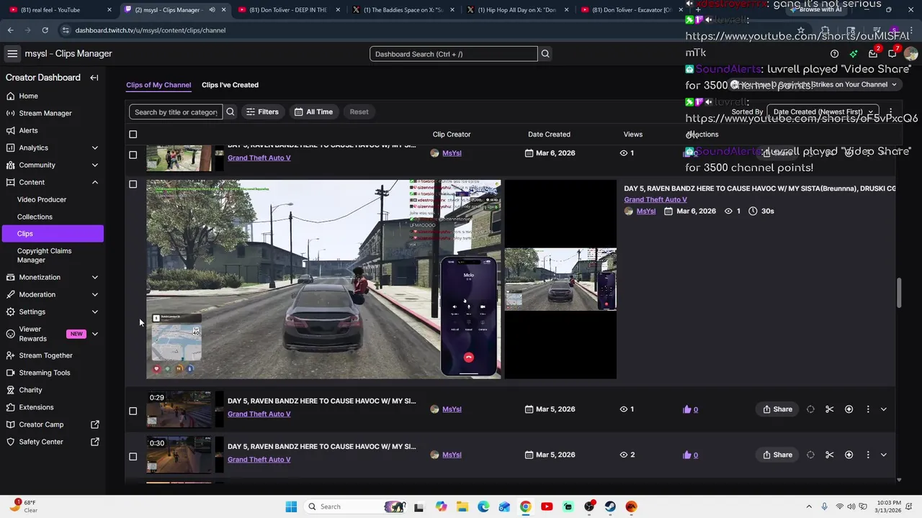The height and width of the screenshot is (518, 922).
Task: Click the scissors edit icon on the 0:29 clip
Action: tap(830, 409)
